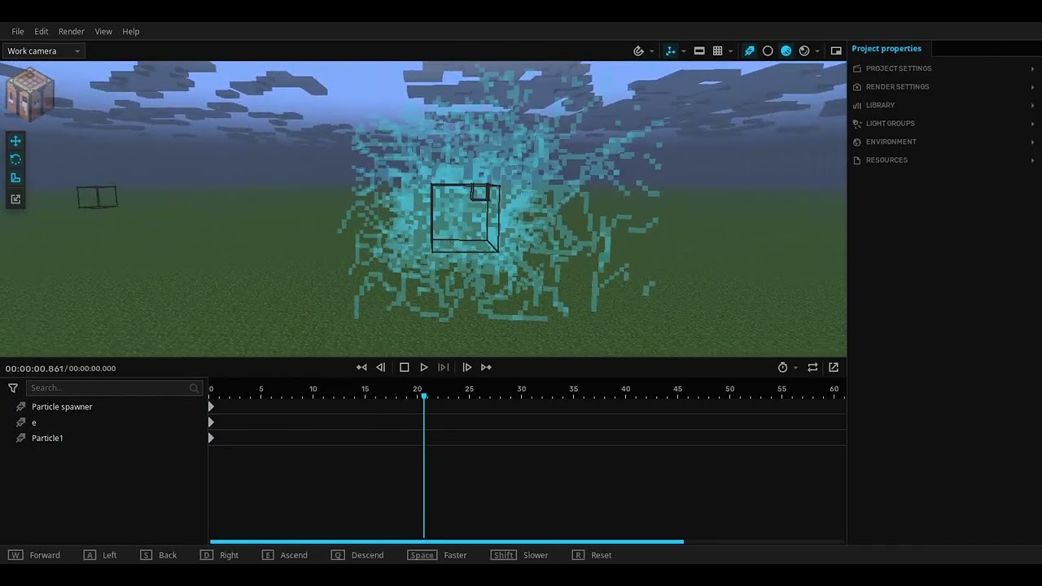Viewport: 1042px width, 586px height.
Task: Toggle particle preview firework icon
Action: pyautogui.click(x=749, y=50)
